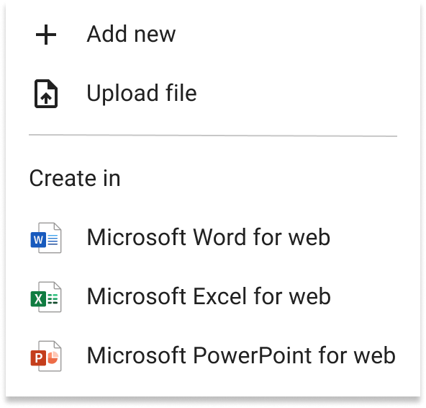Create a new spreadsheet in Excel online

pos(213,297)
